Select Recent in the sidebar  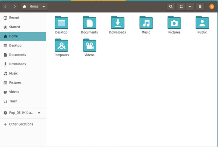[x=14, y=17]
